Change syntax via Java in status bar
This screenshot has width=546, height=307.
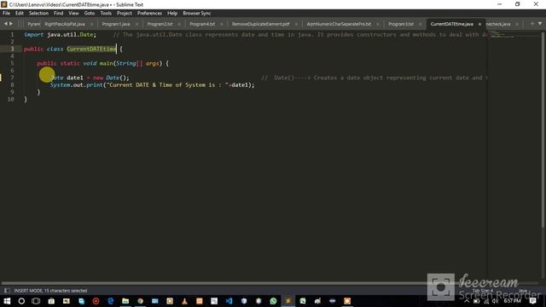pyautogui.click(x=523, y=290)
